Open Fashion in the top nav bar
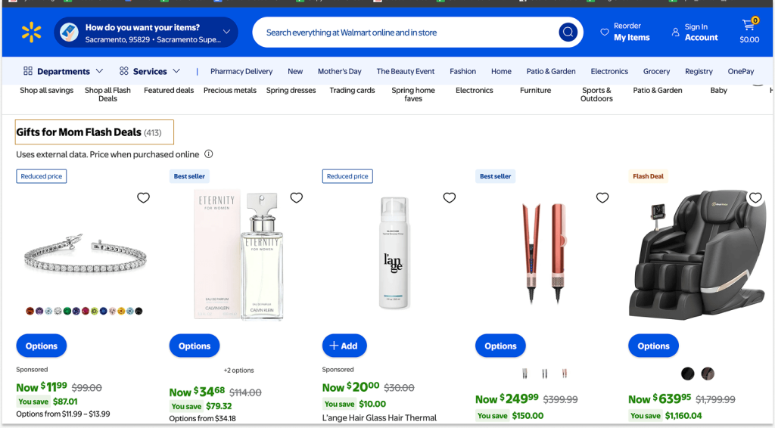 click(x=462, y=71)
